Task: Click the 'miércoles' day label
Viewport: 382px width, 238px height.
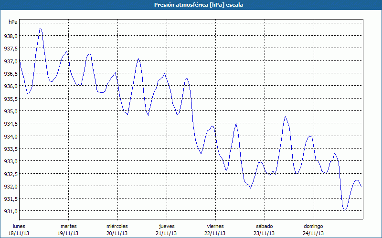Action: (117, 226)
